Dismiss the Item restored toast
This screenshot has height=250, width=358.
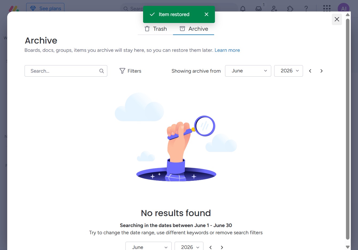[206, 14]
